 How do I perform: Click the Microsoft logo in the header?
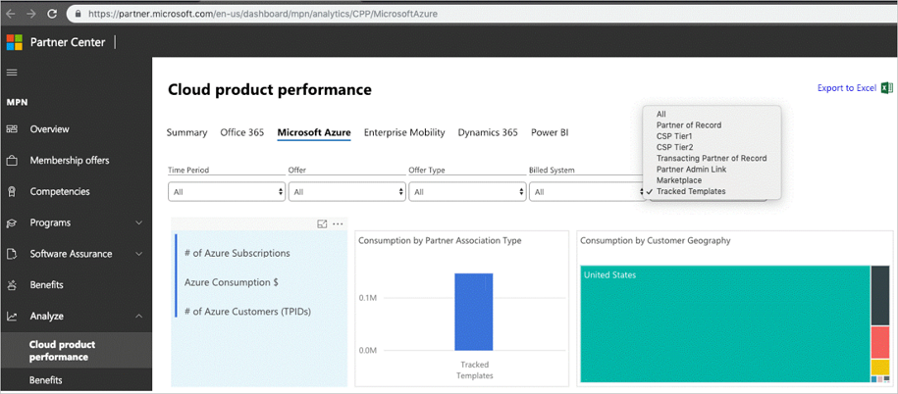click(x=15, y=42)
